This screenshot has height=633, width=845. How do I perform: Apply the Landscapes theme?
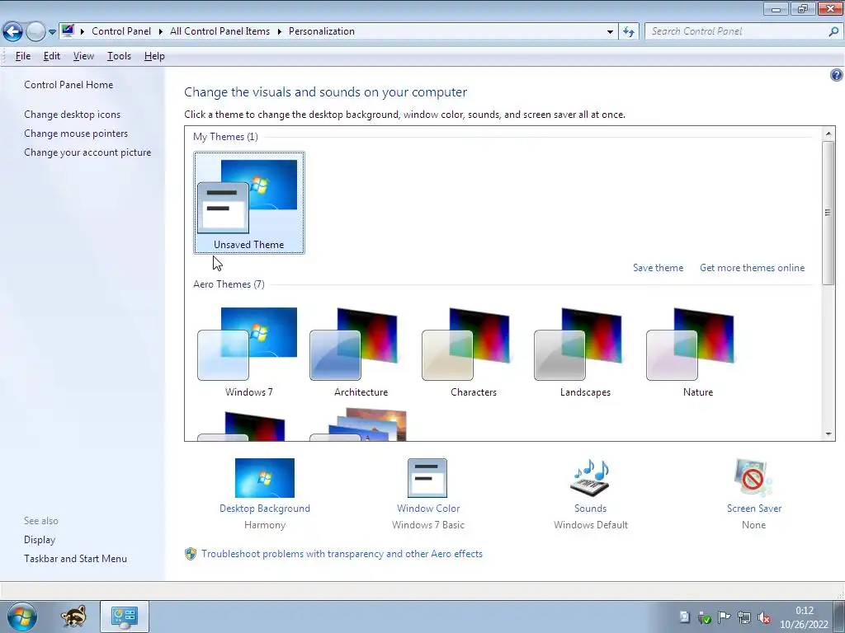click(585, 352)
